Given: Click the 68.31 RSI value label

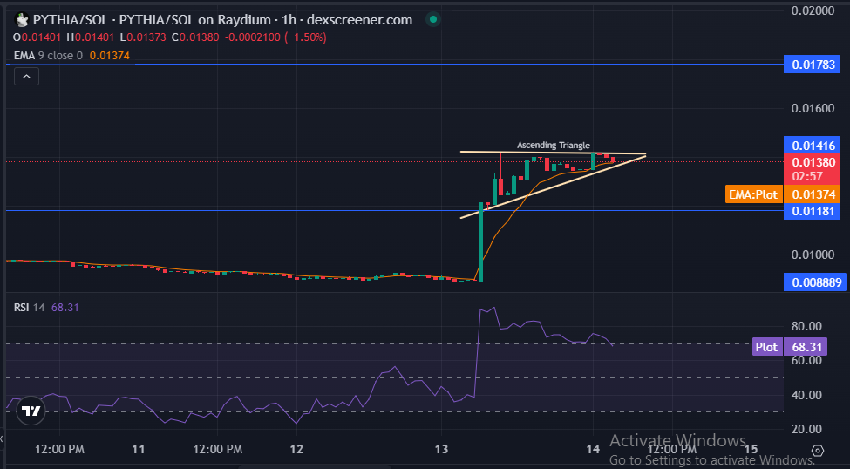Looking at the screenshot, I should coord(805,347).
